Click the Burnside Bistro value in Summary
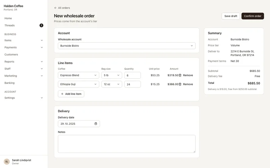Screen dimensions: 270x168 [x=240, y=39]
